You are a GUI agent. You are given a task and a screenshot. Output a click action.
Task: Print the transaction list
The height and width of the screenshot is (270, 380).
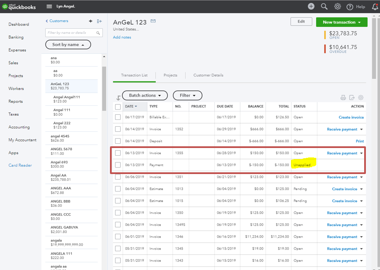click(x=343, y=98)
